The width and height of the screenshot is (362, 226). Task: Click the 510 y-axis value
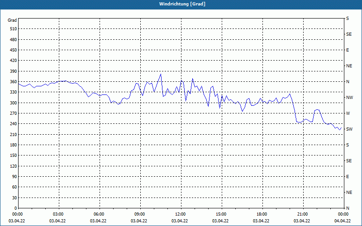(14, 29)
